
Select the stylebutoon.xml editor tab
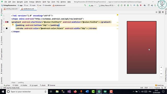(28, 9)
